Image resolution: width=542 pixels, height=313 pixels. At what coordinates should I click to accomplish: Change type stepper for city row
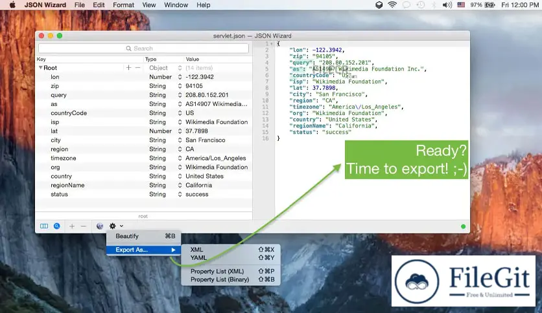point(180,140)
